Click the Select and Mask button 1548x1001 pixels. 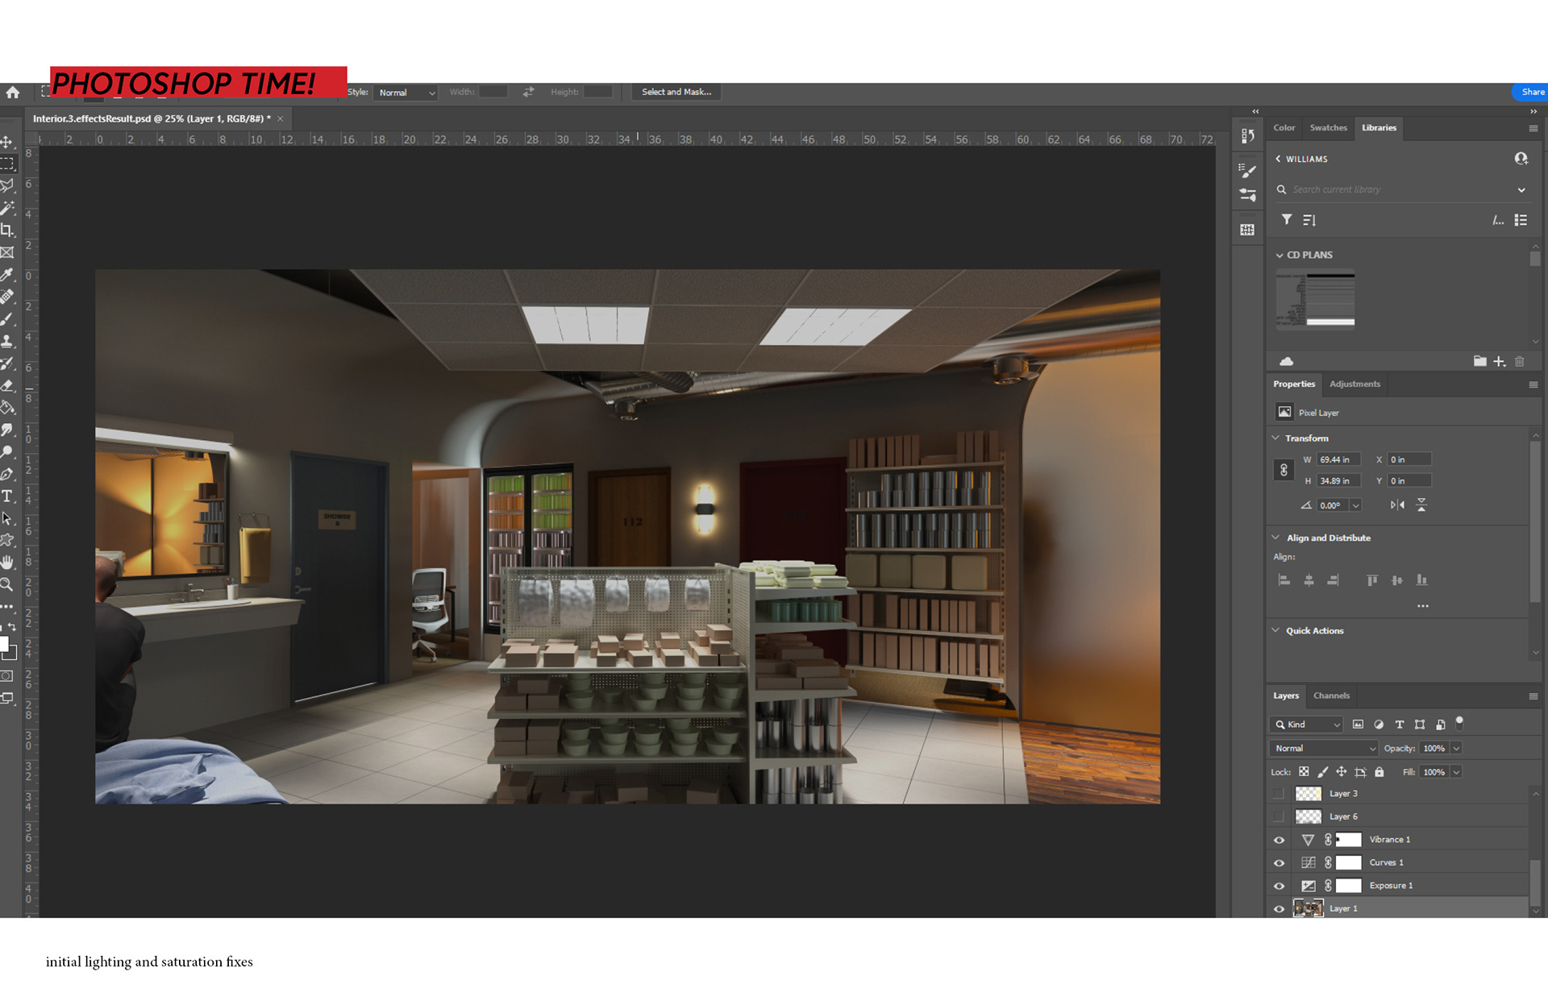[x=676, y=93]
